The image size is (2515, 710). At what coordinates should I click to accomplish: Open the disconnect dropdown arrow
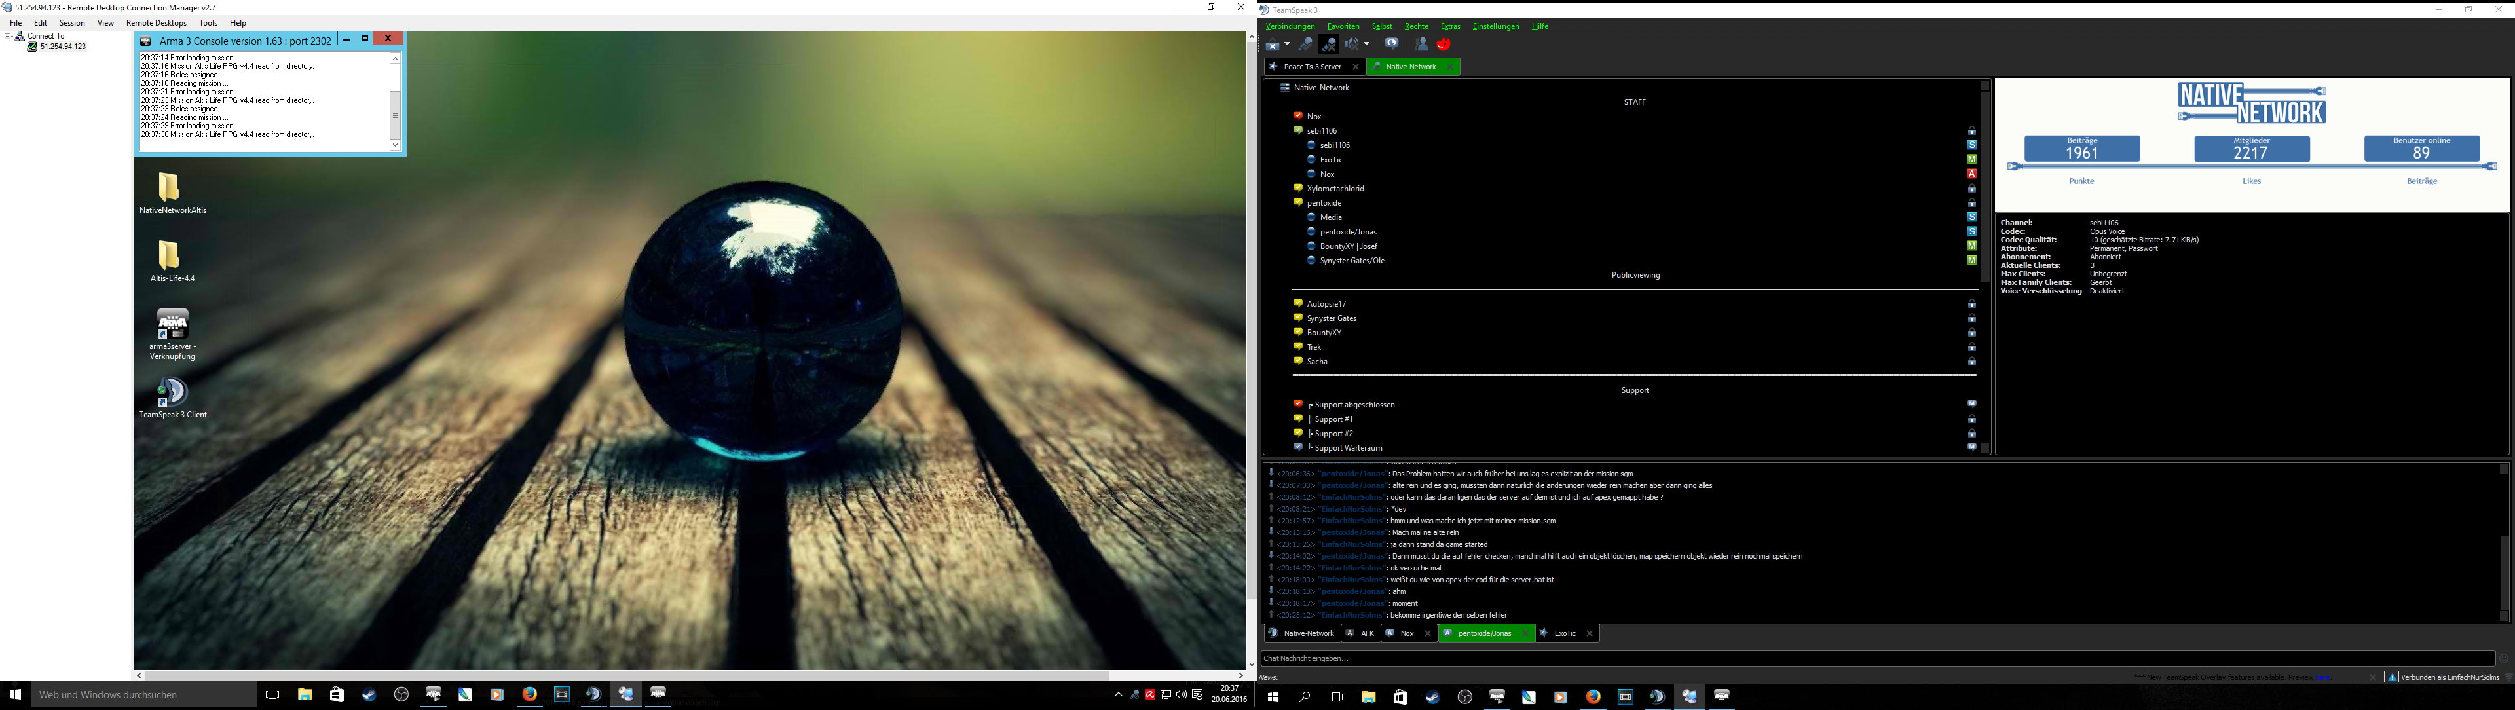tap(1288, 43)
